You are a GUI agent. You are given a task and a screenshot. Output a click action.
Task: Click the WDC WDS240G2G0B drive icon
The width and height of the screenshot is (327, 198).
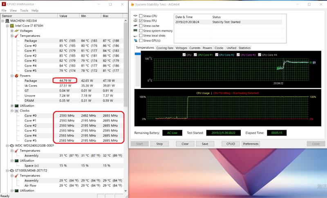point(12,145)
